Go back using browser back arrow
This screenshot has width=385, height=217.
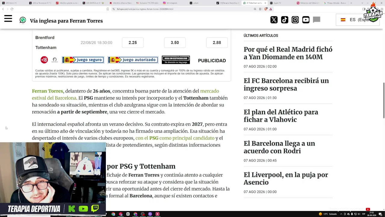click(3, 9)
